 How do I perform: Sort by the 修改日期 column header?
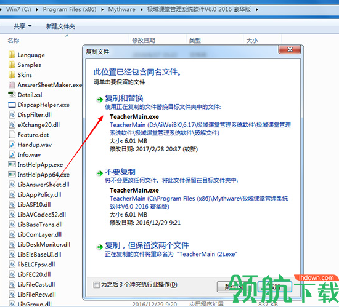(x=144, y=41)
